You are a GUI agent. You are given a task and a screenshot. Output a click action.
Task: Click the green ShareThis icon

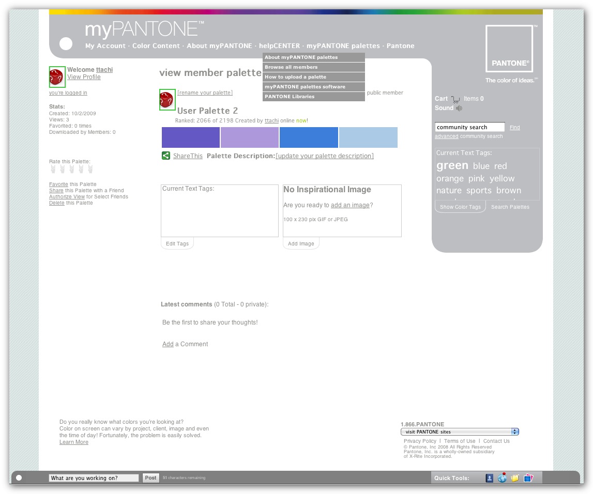coord(165,156)
